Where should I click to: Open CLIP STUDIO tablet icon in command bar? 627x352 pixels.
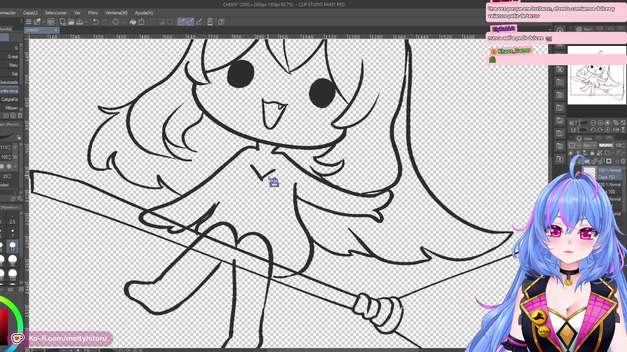[x=210, y=22]
